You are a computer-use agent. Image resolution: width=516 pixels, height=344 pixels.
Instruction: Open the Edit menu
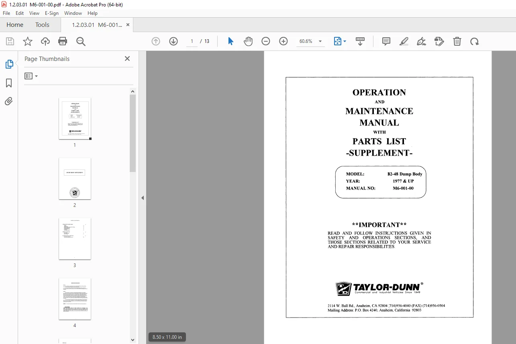tap(20, 13)
